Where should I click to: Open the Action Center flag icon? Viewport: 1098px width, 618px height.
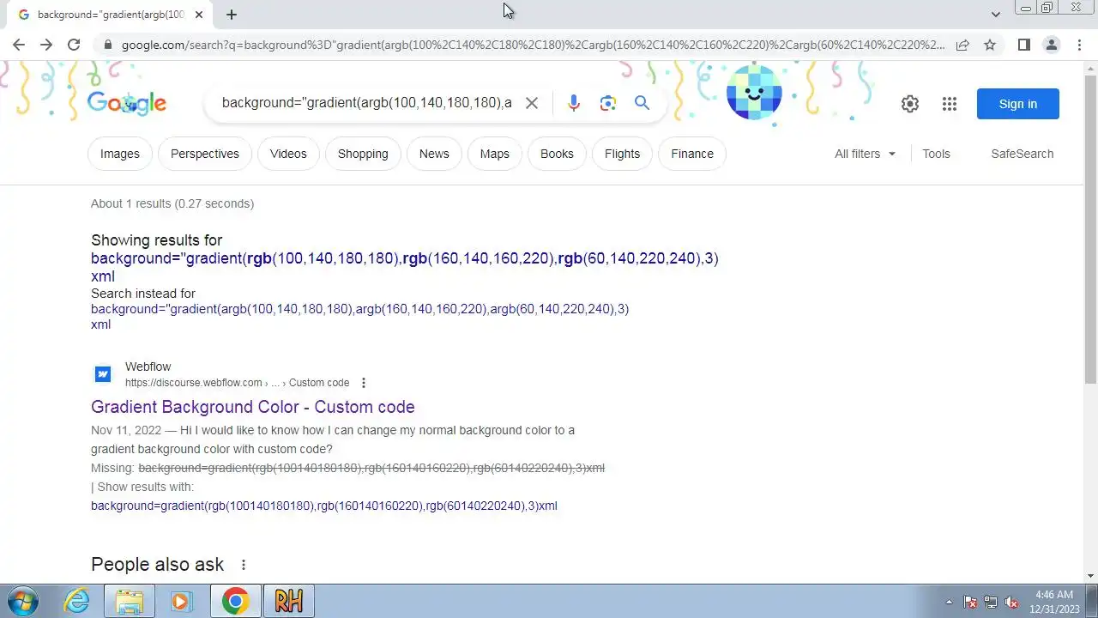pyautogui.click(x=970, y=602)
